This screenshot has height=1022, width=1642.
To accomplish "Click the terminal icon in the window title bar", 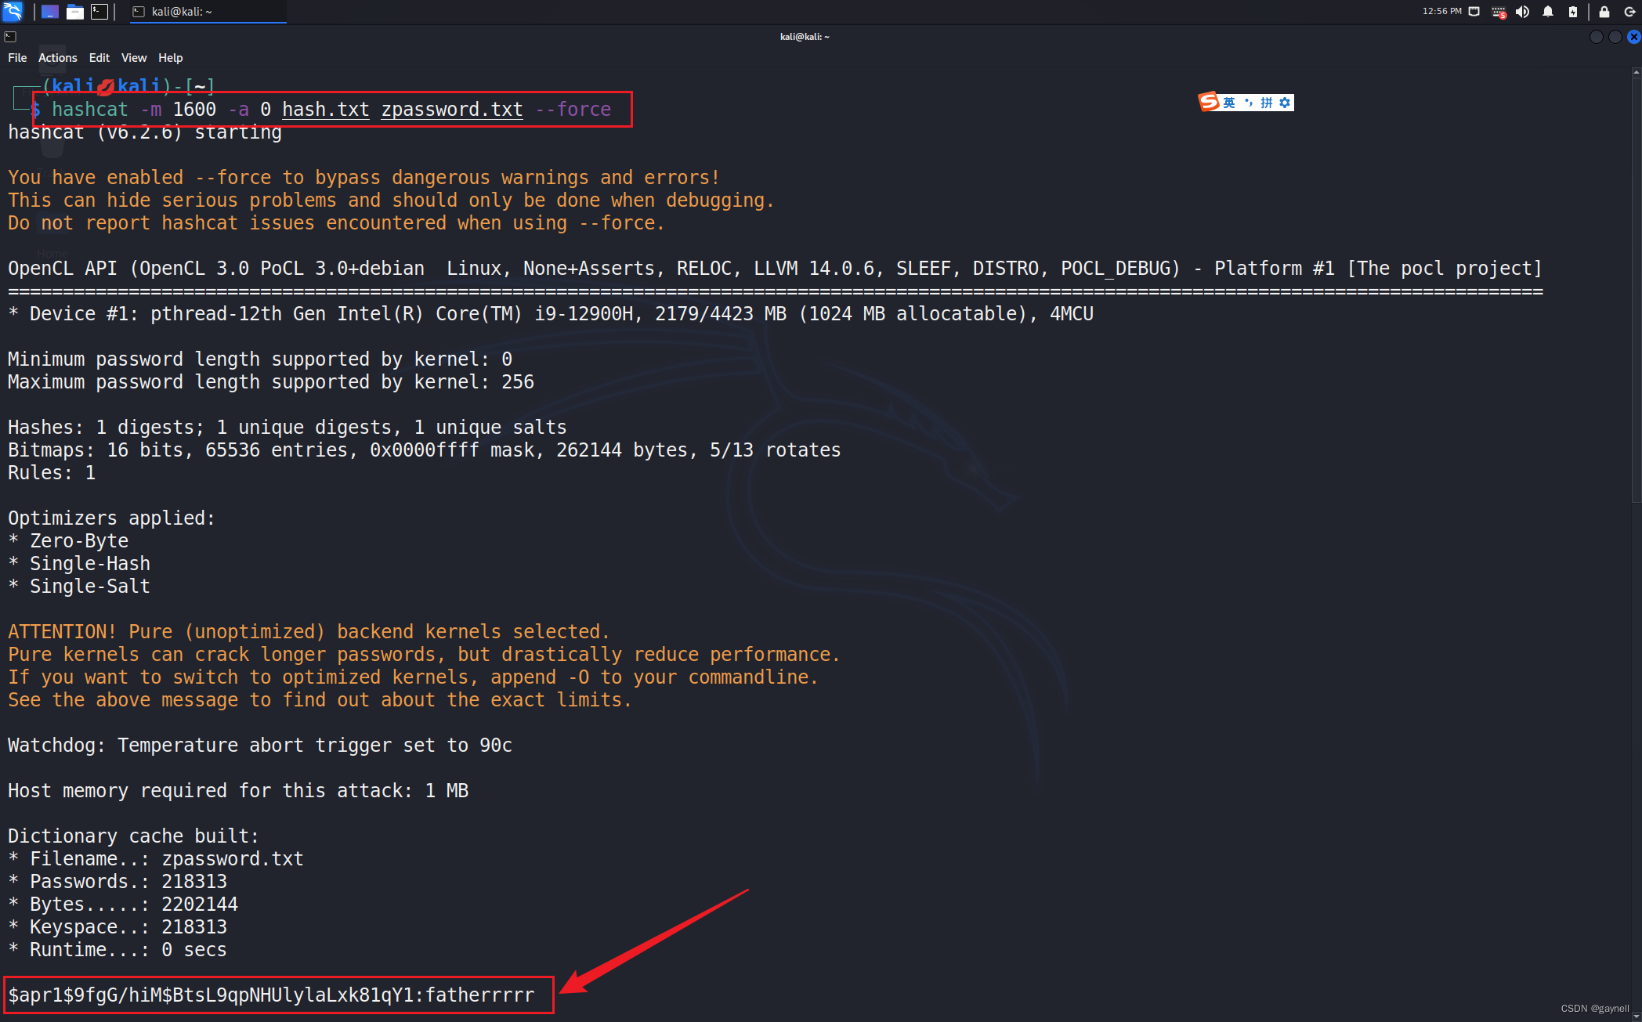I will point(10,37).
